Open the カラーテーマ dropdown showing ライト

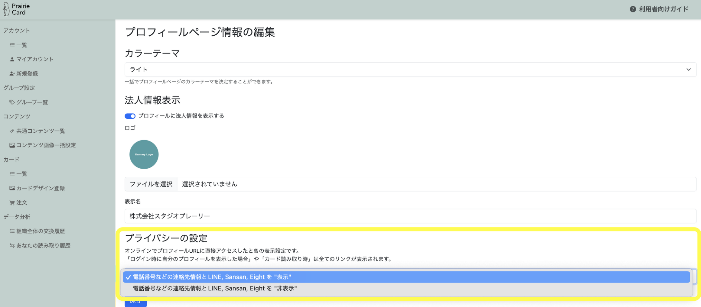[410, 69]
